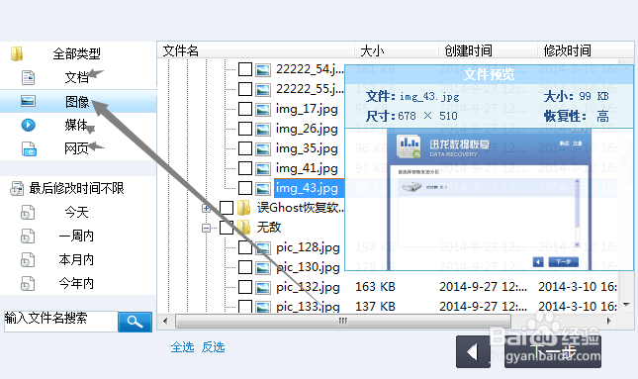Click the 反选 link
Viewport: 638px width, 379px height.
pos(214,347)
